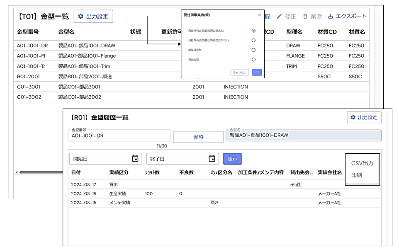399x249 pixels.
Task: Click the horizontal scrollbar in the T01 list
Action: [x=41, y=172]
